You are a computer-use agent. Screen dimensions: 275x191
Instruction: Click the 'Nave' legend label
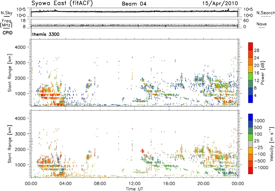click(261, 24)
